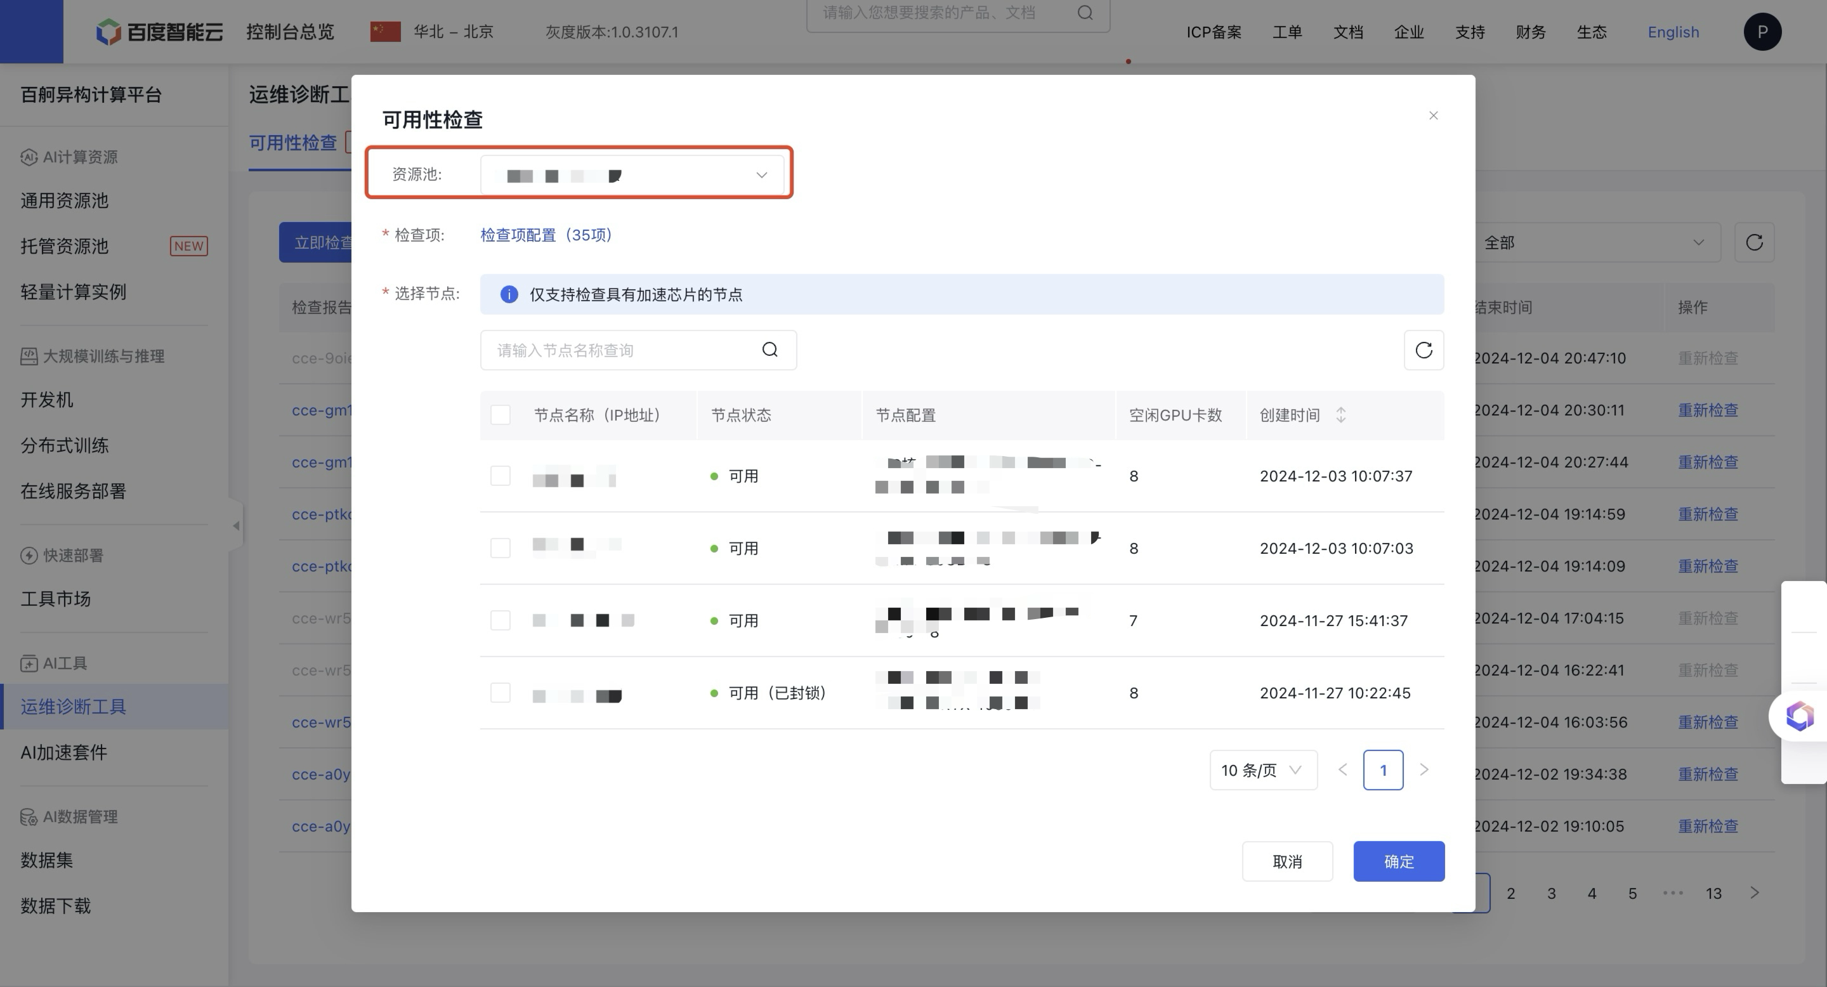Image resolution: width=1827 pixels, height=987 pixels.
Task: Open 通用资源池 in sidebar
Action: 65,200
